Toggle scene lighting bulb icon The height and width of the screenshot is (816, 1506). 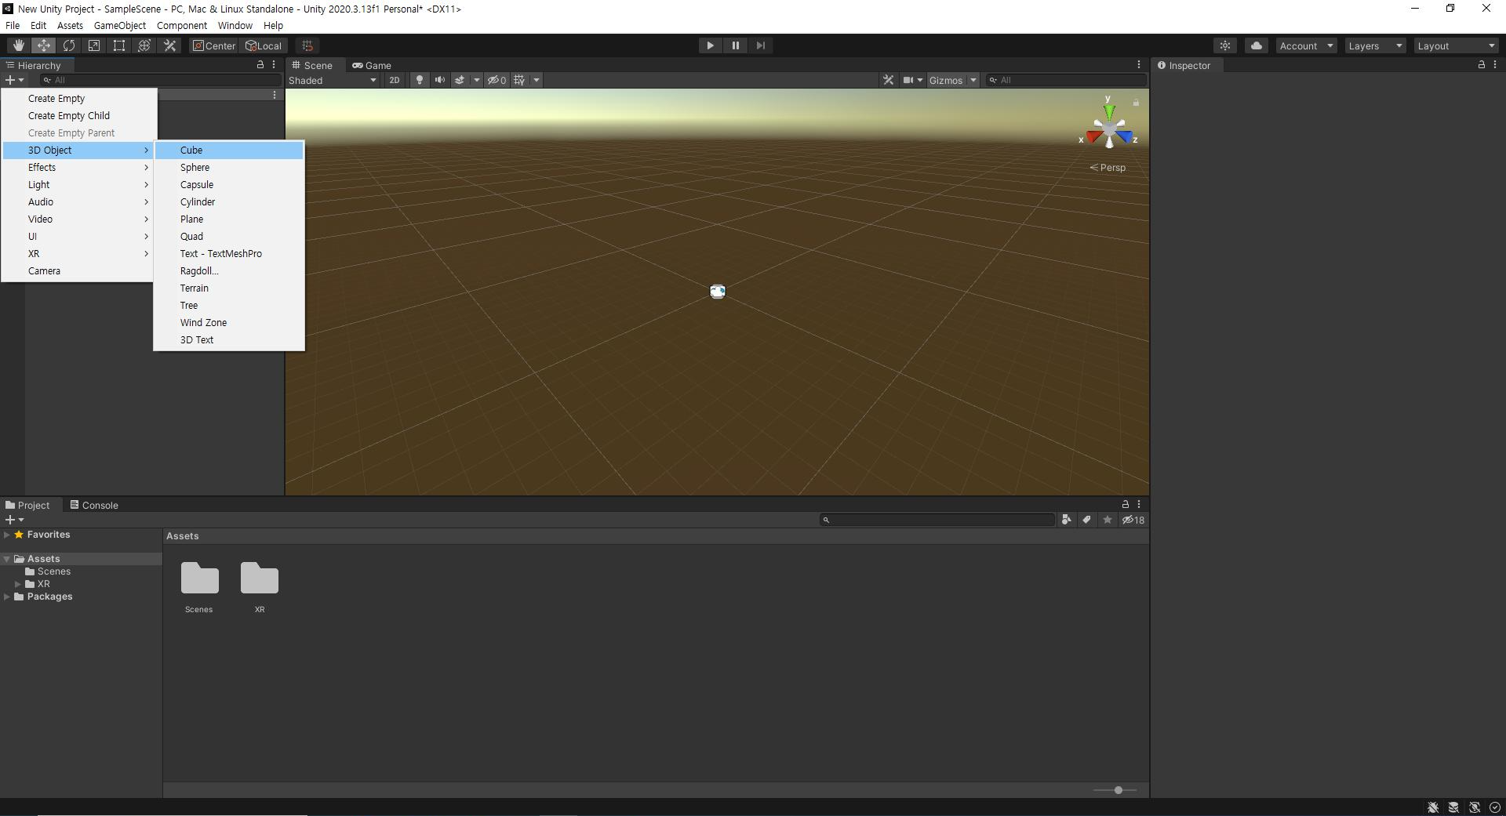[x=420, y=80]
